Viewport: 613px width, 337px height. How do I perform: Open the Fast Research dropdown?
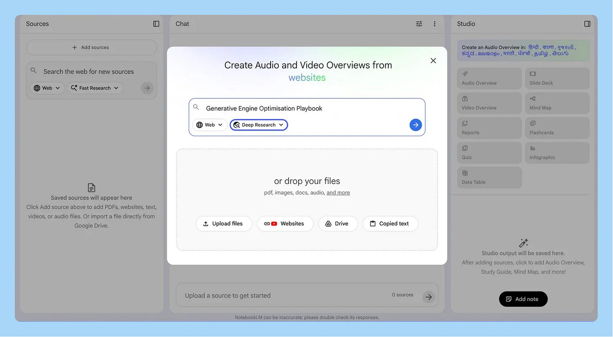95,88
